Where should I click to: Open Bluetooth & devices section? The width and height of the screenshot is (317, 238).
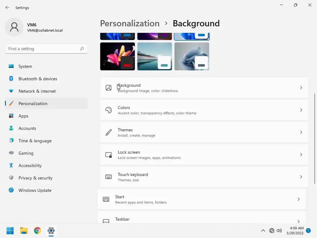[46, 79]
